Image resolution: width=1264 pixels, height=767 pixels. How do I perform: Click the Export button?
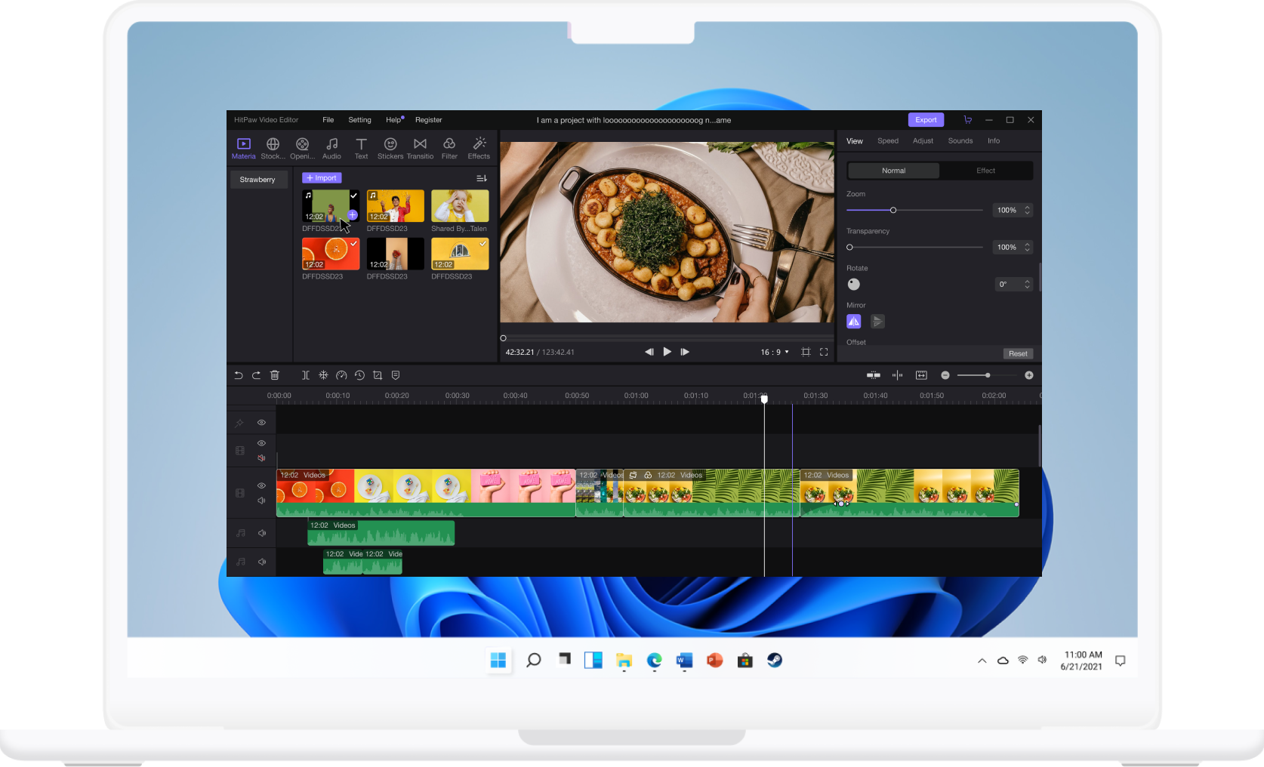926,120
